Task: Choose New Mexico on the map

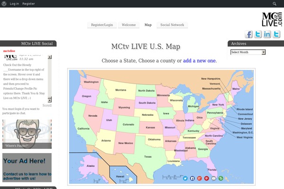Action: pos(126,143)
